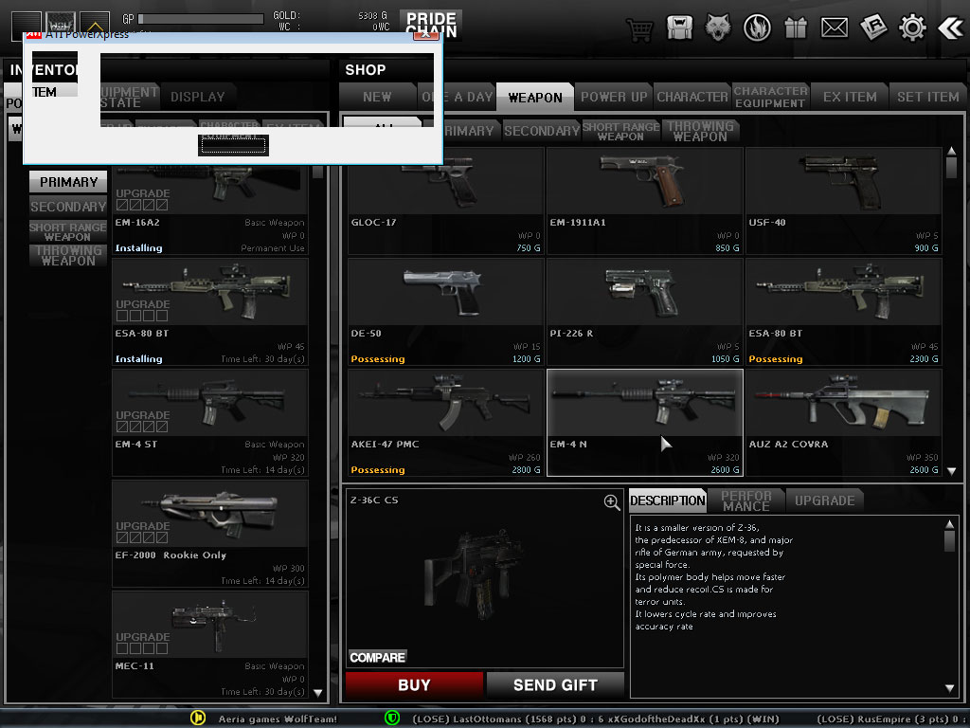The height and width of the screenshot is (728, 970).
Task: Click the shop list scroll-up arrow
Action: pyautogui.click(x=951, y=152)
